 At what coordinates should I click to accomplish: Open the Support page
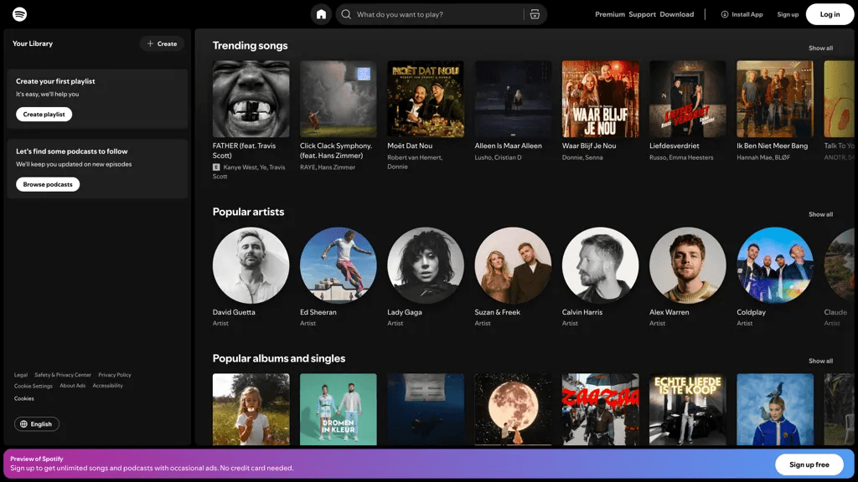point(642,14)
